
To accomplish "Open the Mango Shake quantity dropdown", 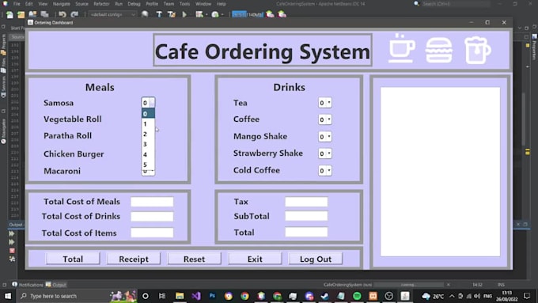I will 325,137.
